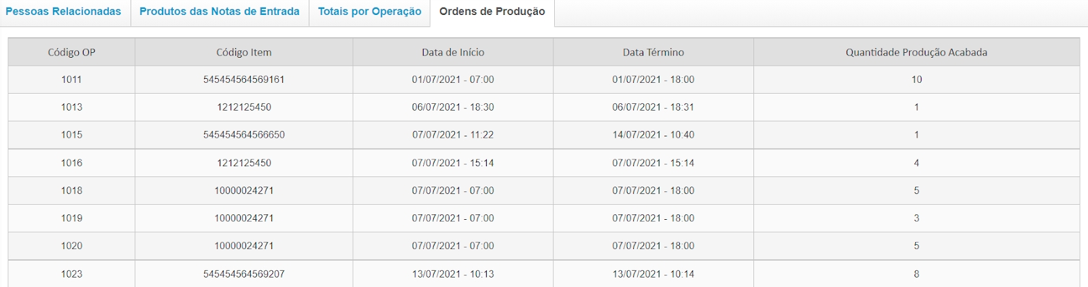Click the Data Término column header

tap(653, 52)
